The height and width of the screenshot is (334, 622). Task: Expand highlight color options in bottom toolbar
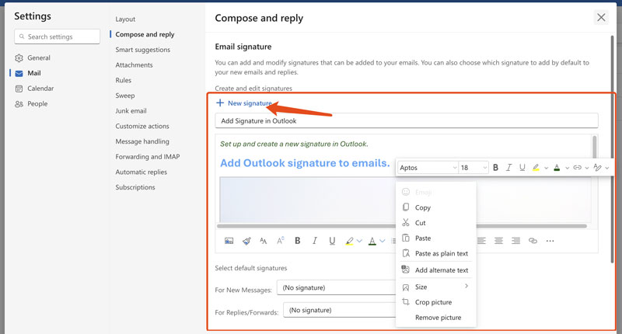[359, 241]
